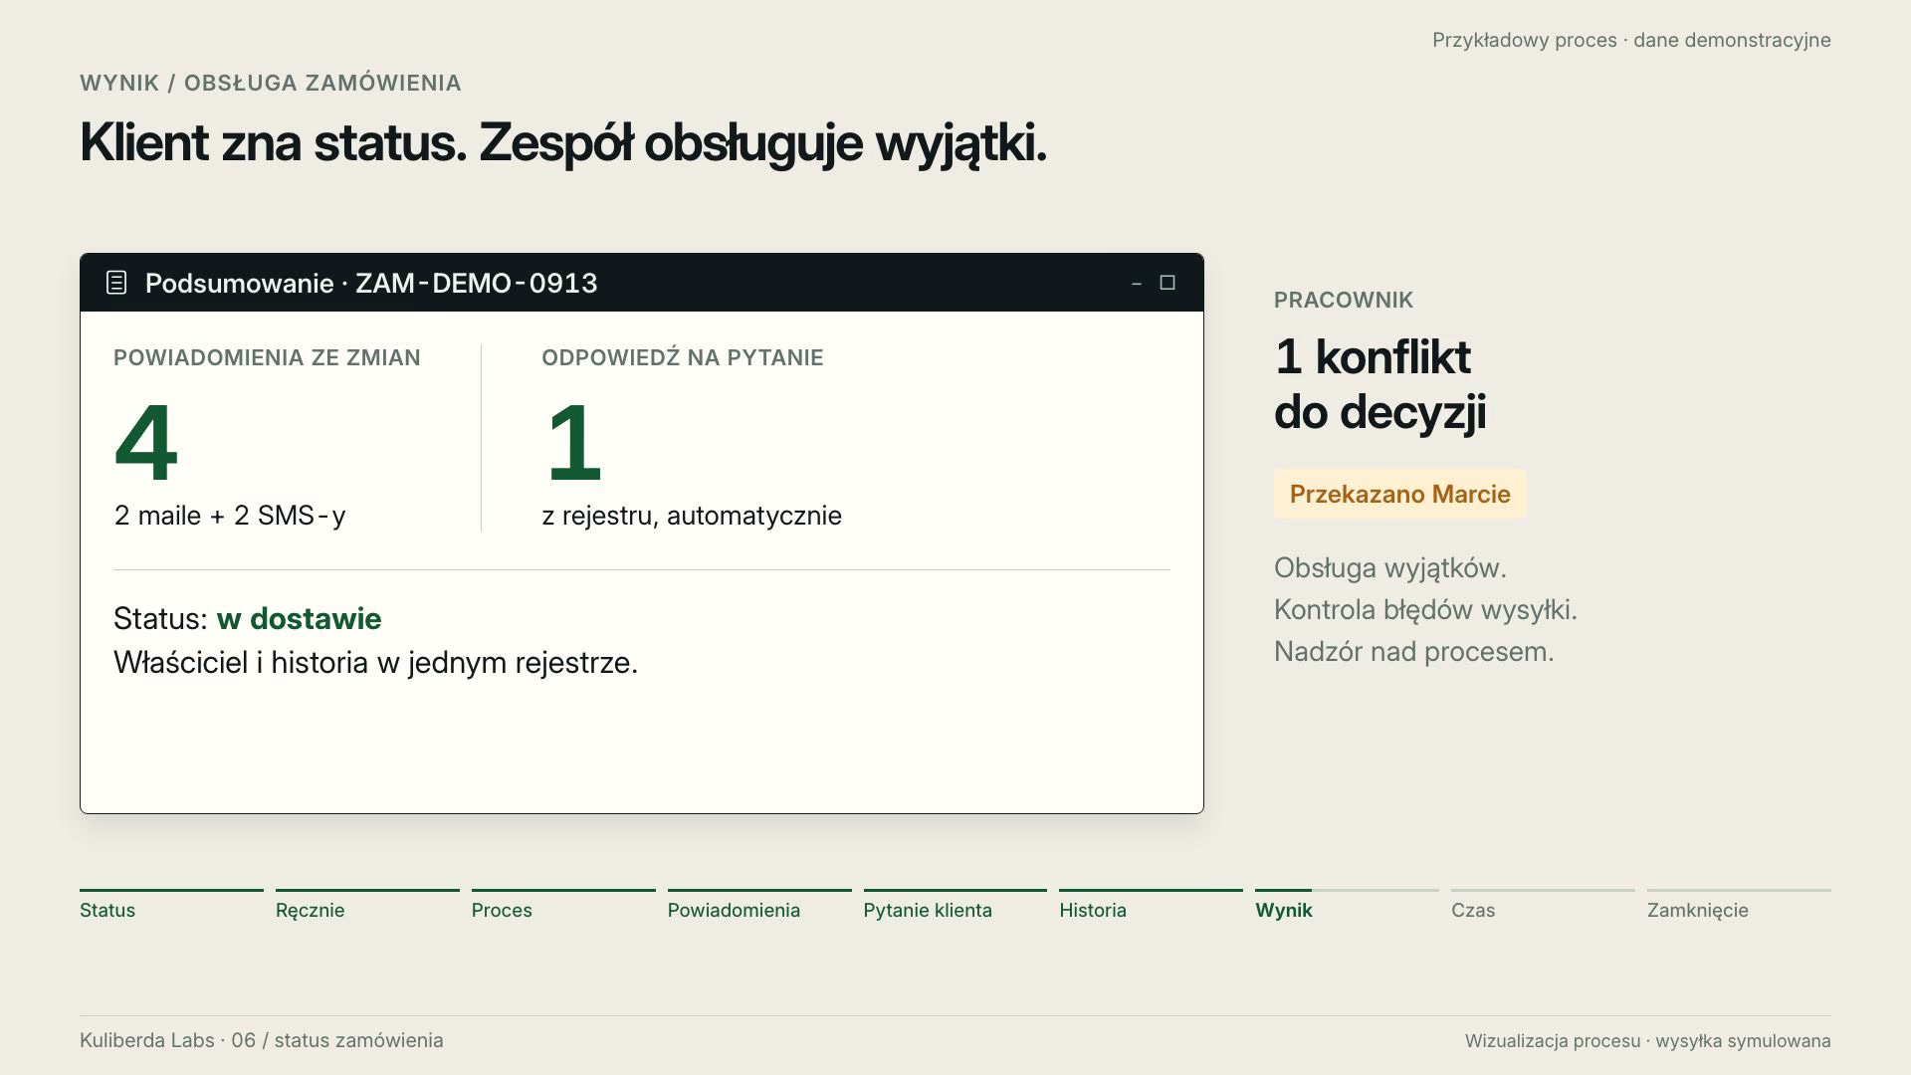Image resolution: width=1911 pixels, height=1075 pixels.
Task: Open the Status step tab
Action: click(x=171, y=905)
